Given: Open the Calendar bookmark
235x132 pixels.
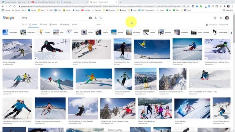Looking at the screenshot, I should coord(6,10).
